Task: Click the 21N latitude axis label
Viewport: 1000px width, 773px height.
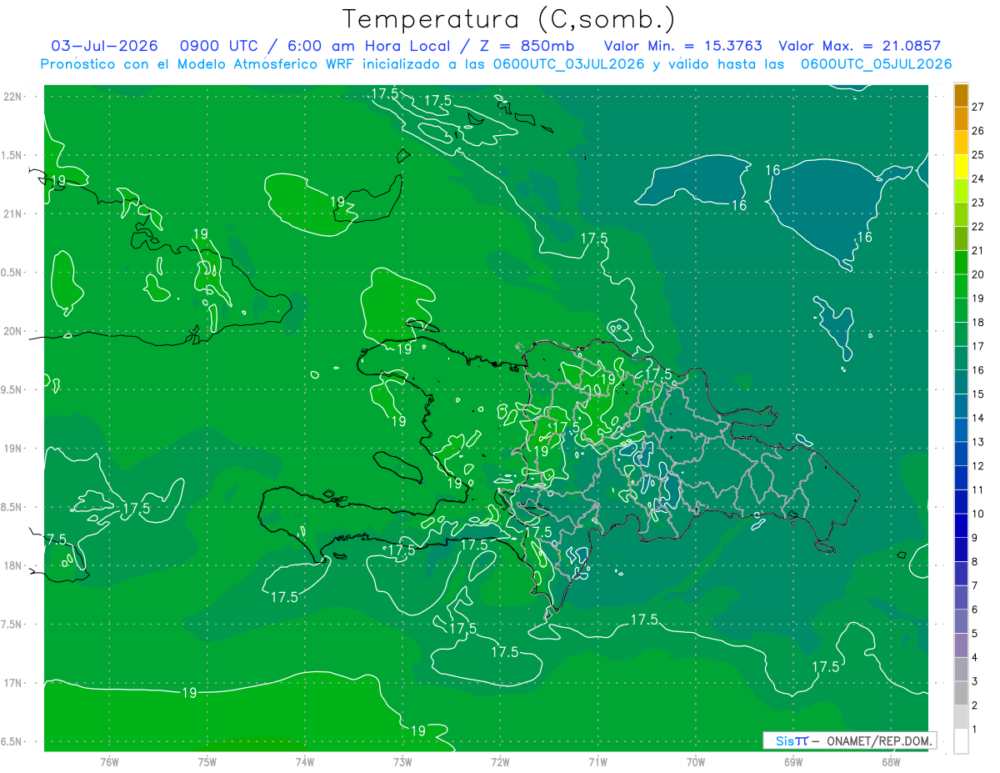Action: 12,213
